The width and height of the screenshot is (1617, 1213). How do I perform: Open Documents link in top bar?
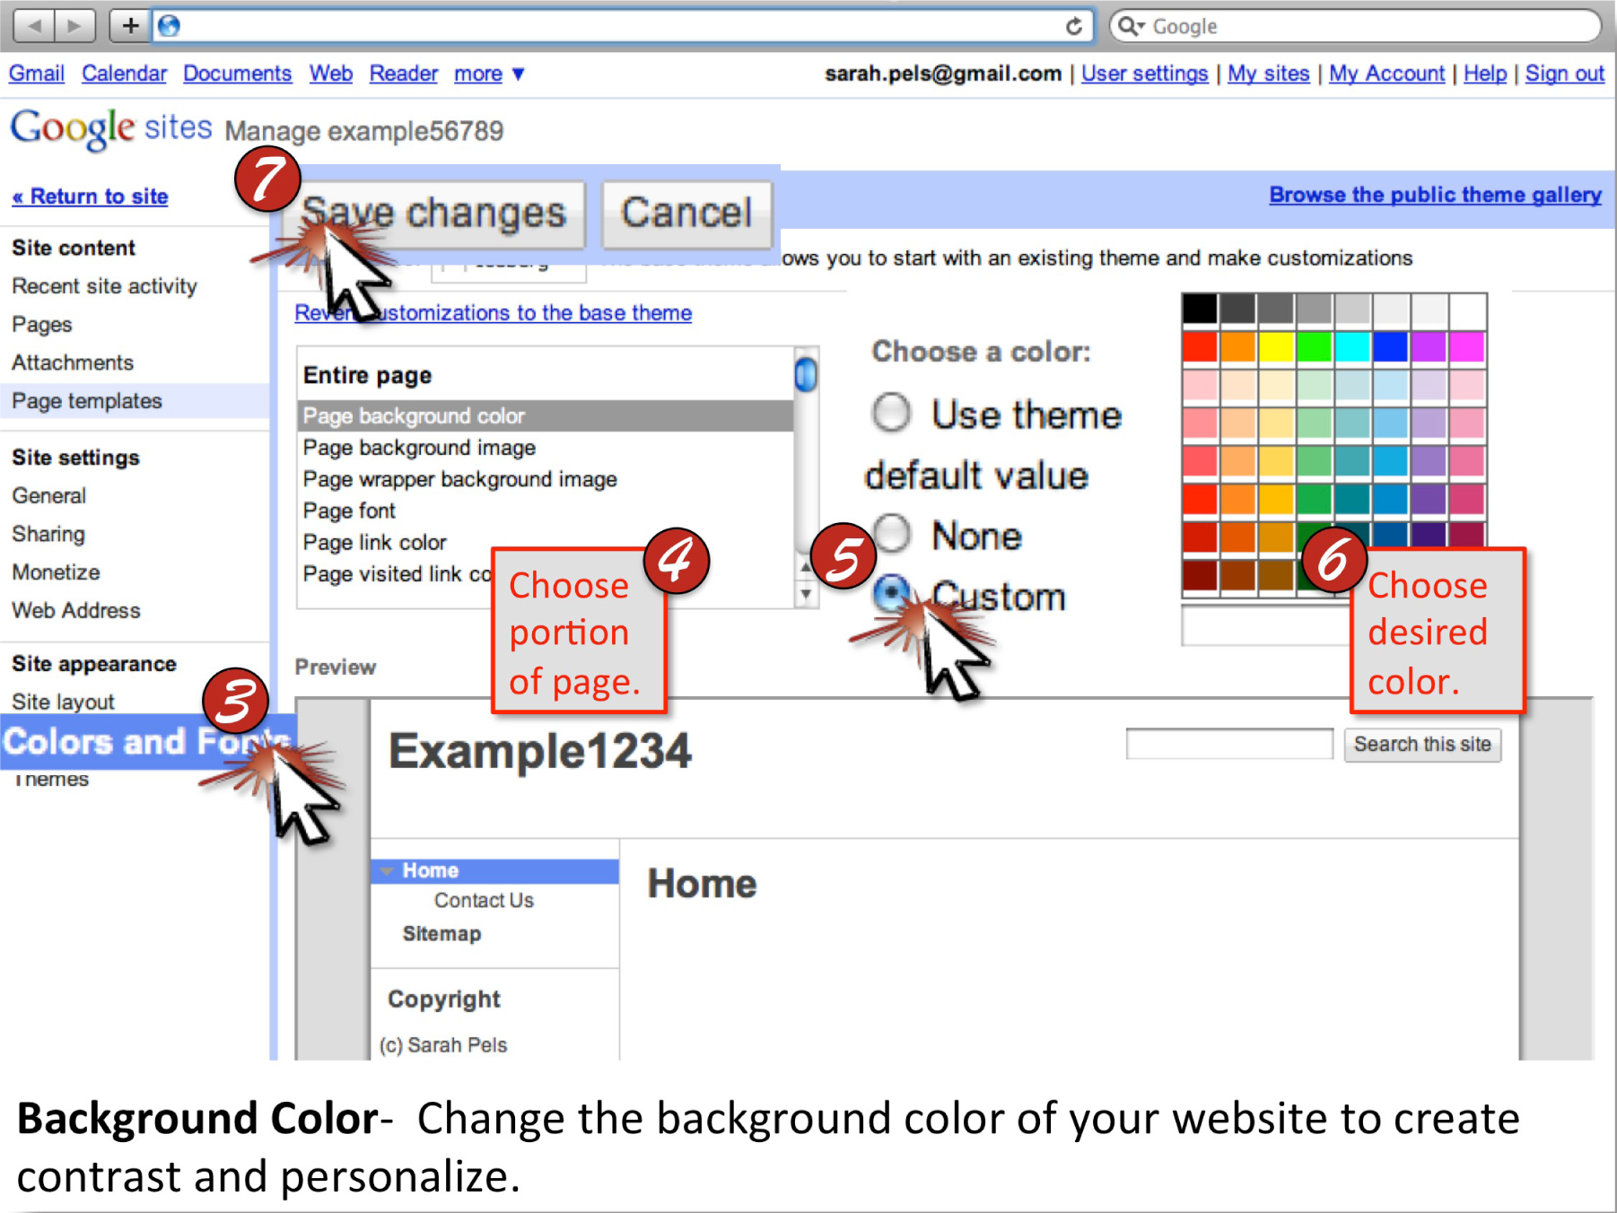coord(237,74)
